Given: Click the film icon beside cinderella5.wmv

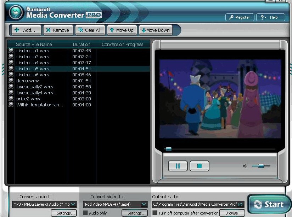Looking at the screenshot, I should tap(11, 69).
